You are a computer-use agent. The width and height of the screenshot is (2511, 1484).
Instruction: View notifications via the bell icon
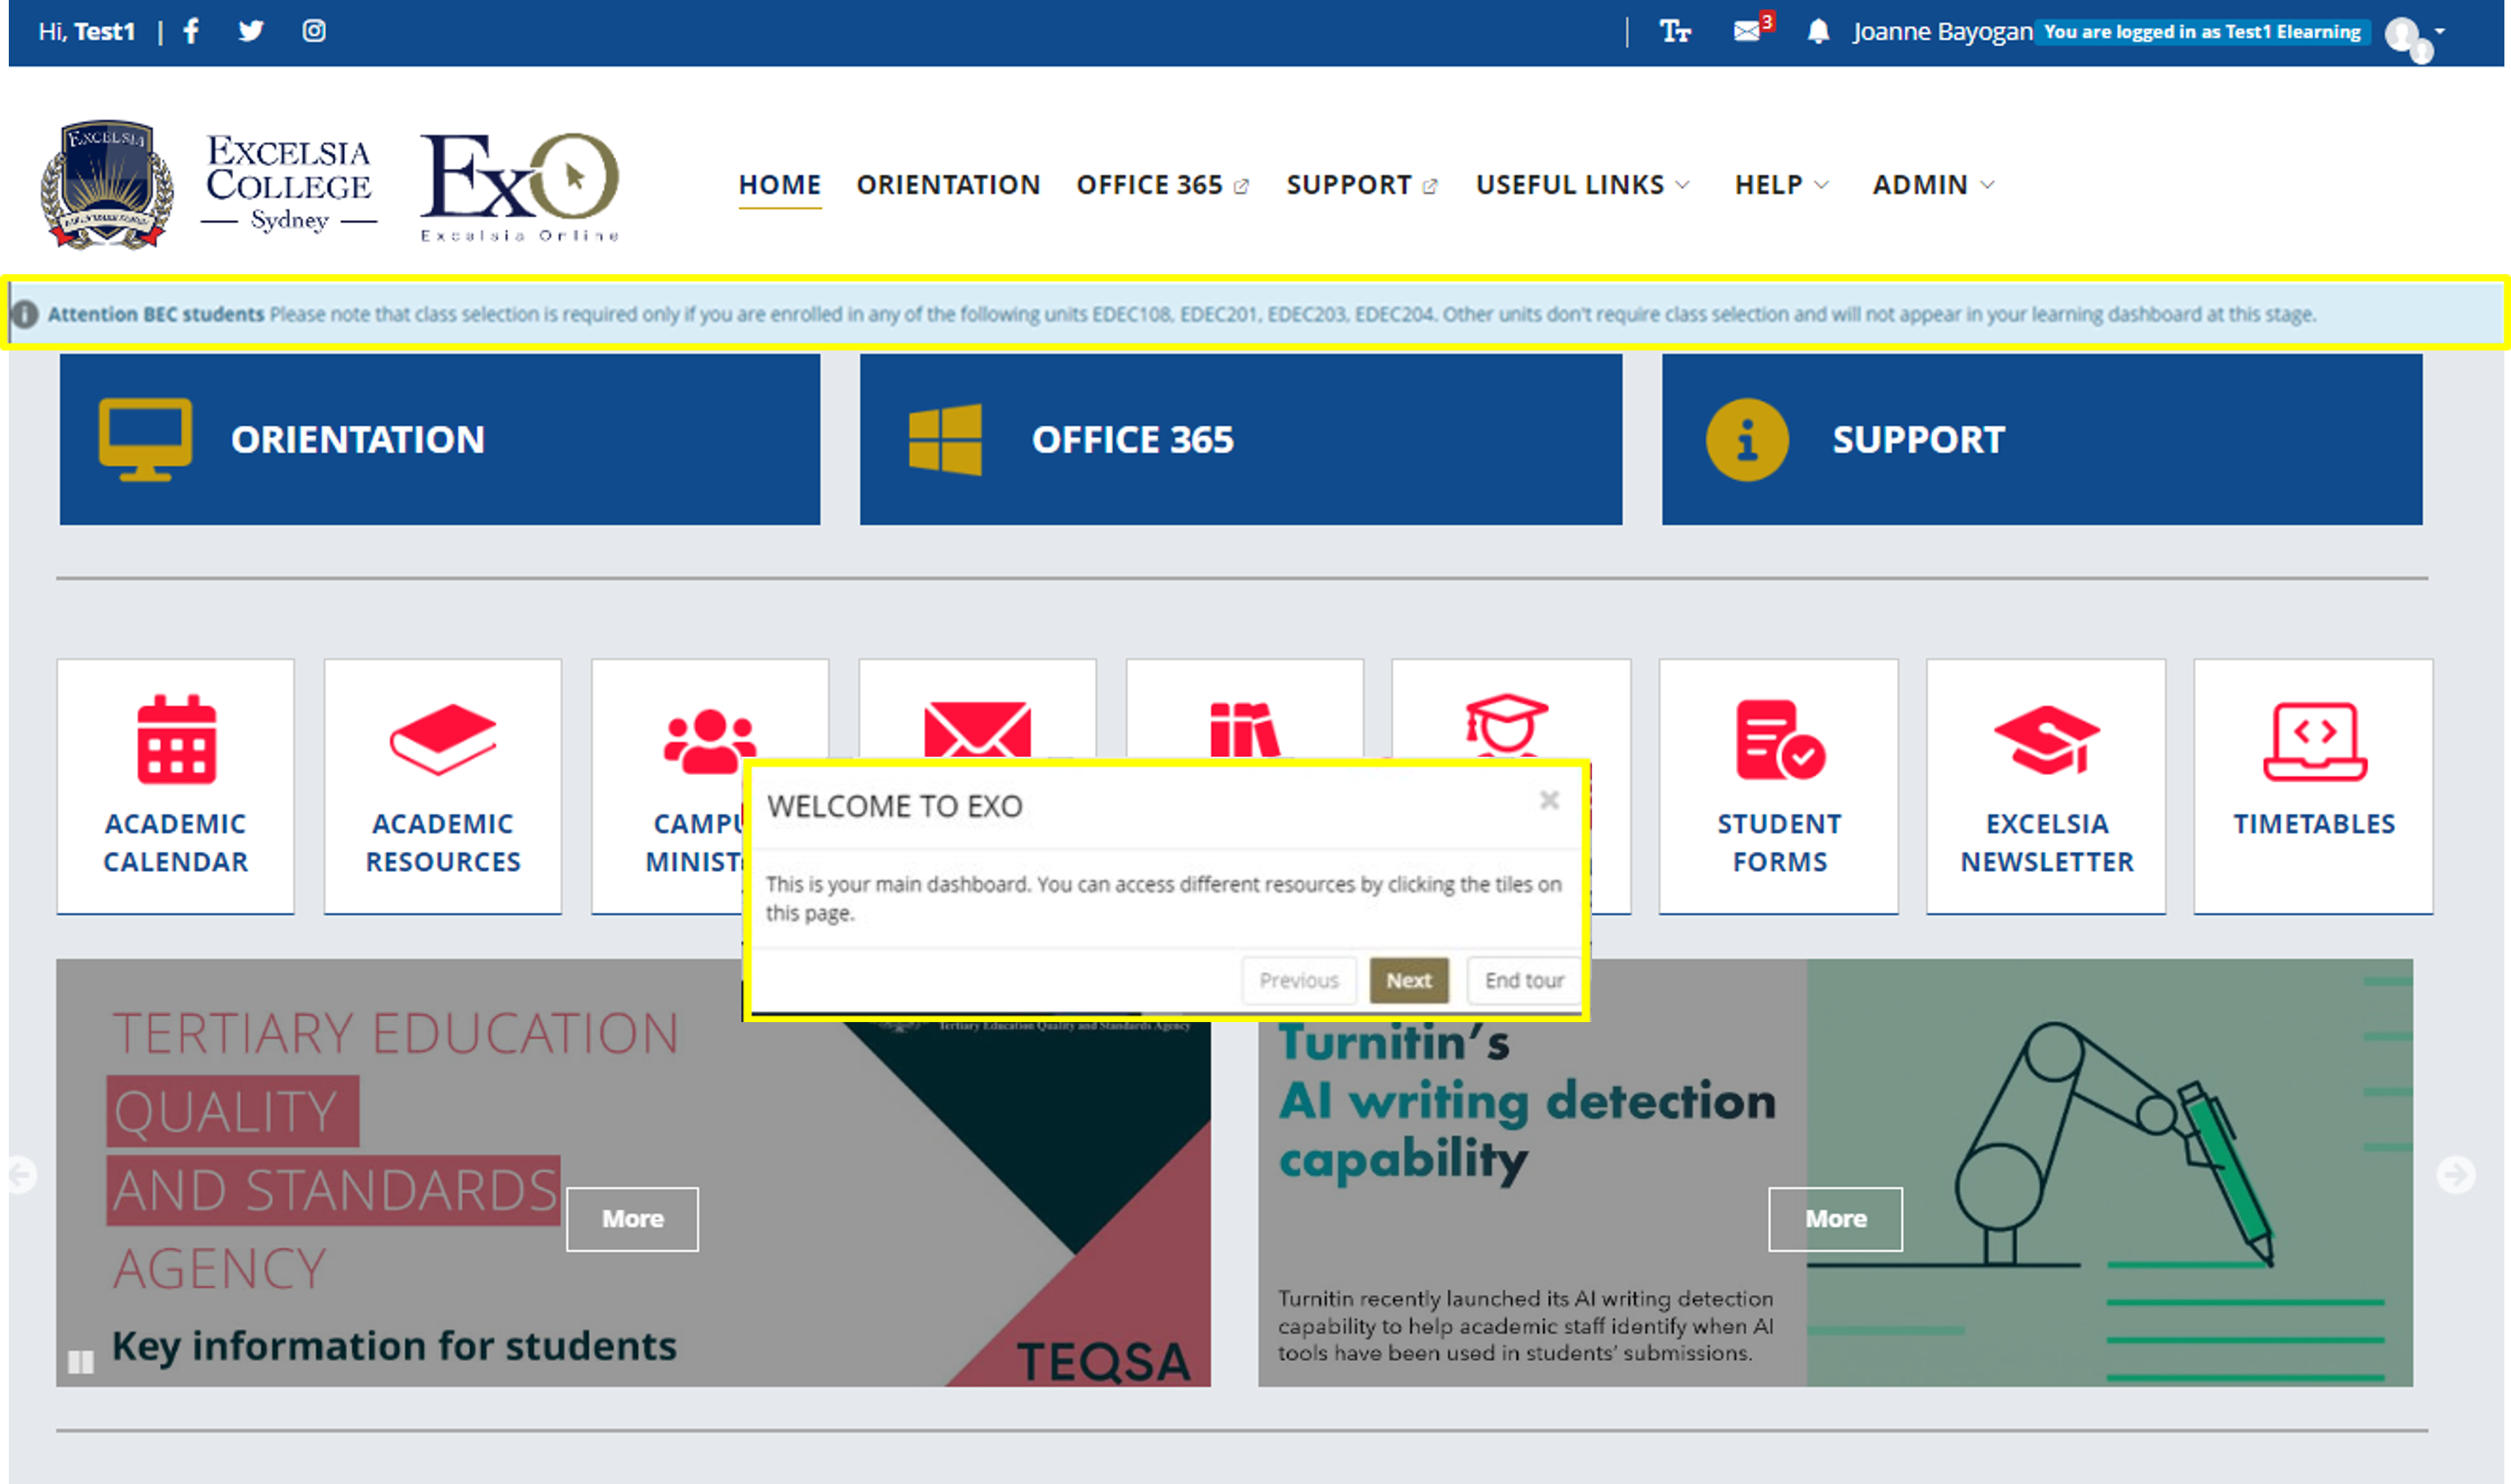tap(1817, 31)
